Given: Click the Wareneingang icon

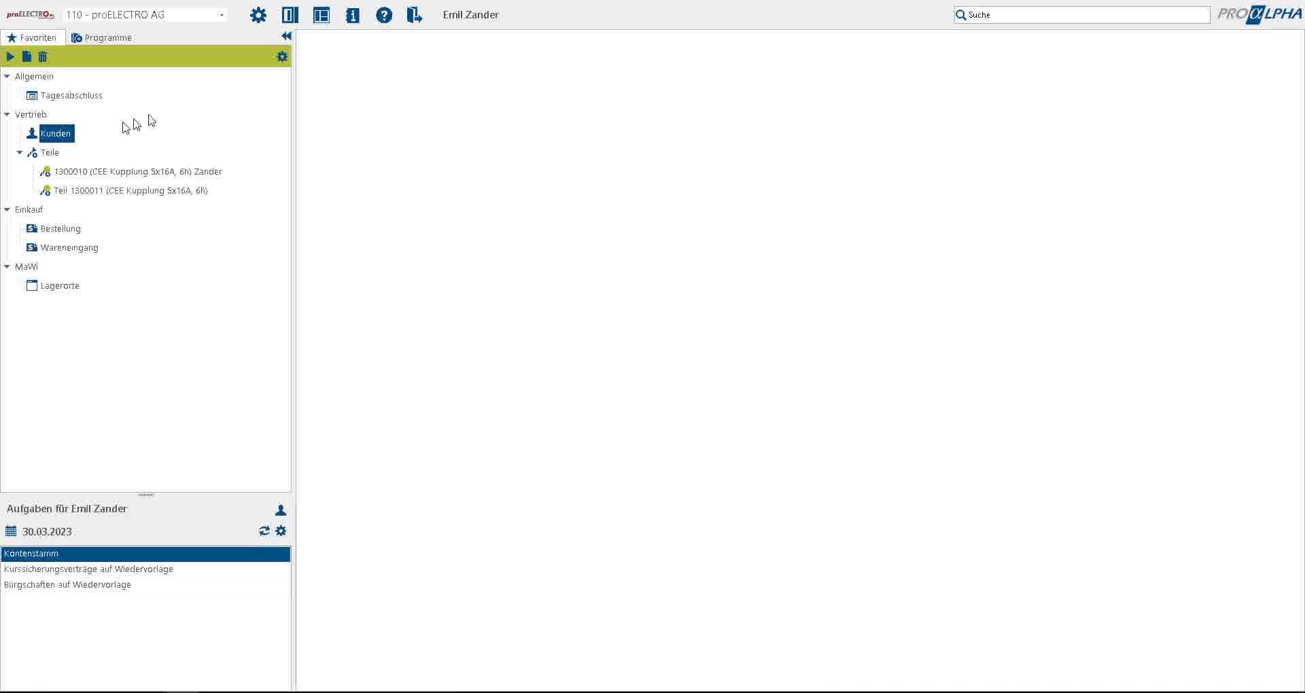Looking at the screenshot, I should pos(32,247).
